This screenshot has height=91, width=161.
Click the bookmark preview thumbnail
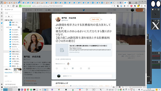[x=18, y=71]
